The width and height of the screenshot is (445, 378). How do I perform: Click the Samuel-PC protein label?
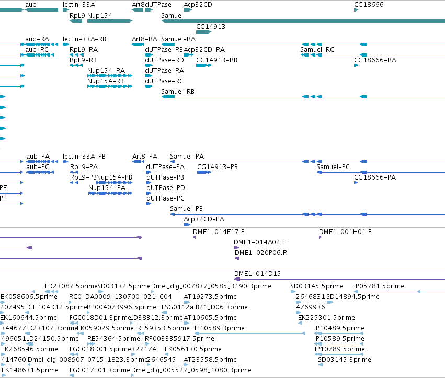coord(333,167)
